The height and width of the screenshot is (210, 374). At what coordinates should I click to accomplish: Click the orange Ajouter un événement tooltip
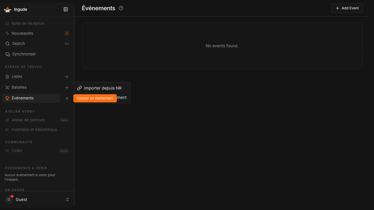coord(95,98)
